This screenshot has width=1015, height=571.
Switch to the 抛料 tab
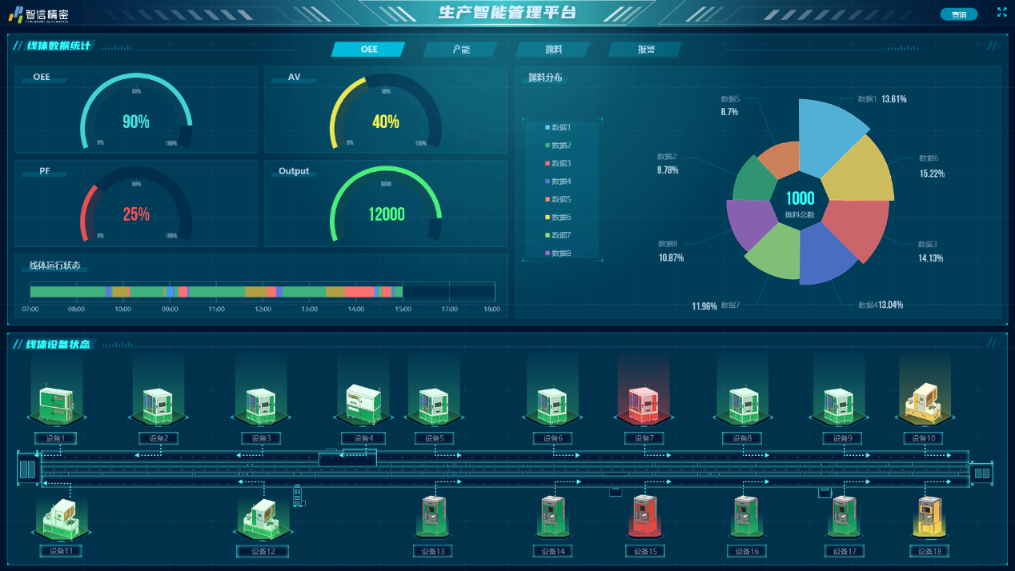(553, 50)
